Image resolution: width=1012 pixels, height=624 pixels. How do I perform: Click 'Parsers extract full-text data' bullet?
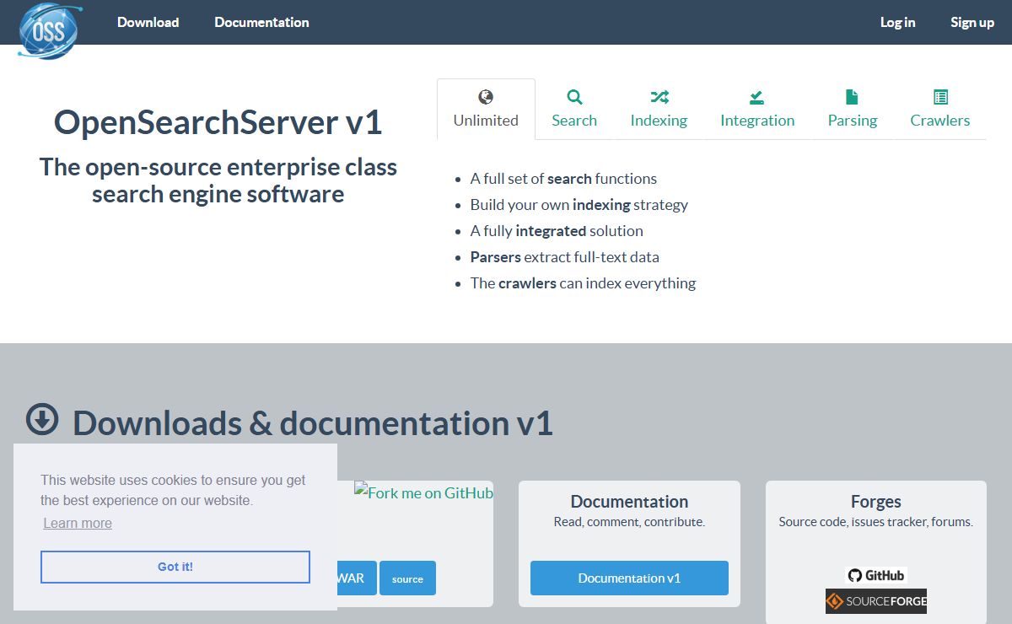tap(565, 257)
